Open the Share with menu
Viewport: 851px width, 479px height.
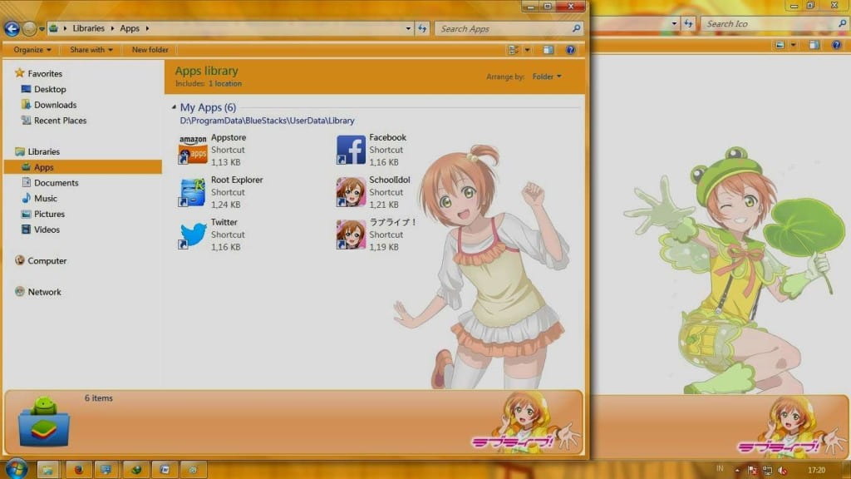click(90, 50)
